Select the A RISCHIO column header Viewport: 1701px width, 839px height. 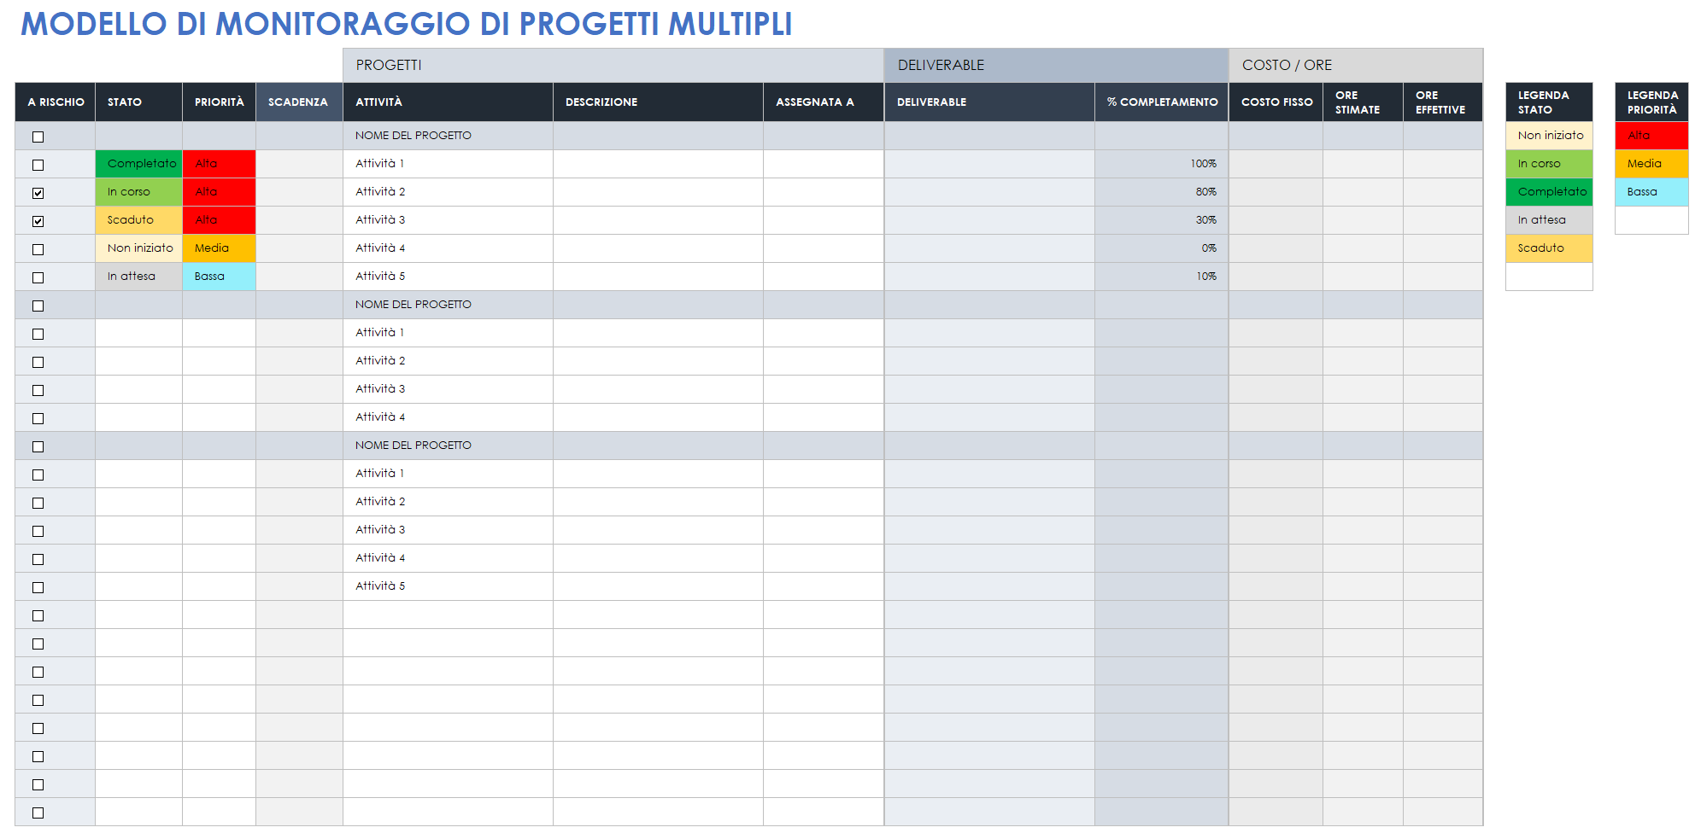(56, 102)
